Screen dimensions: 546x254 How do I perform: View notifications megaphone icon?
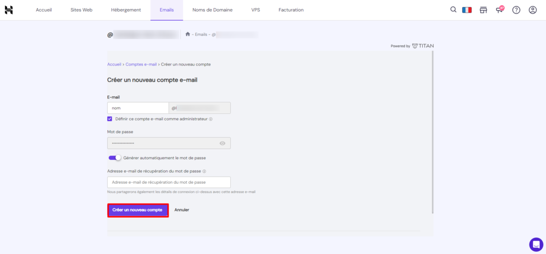tap(500, 10)
